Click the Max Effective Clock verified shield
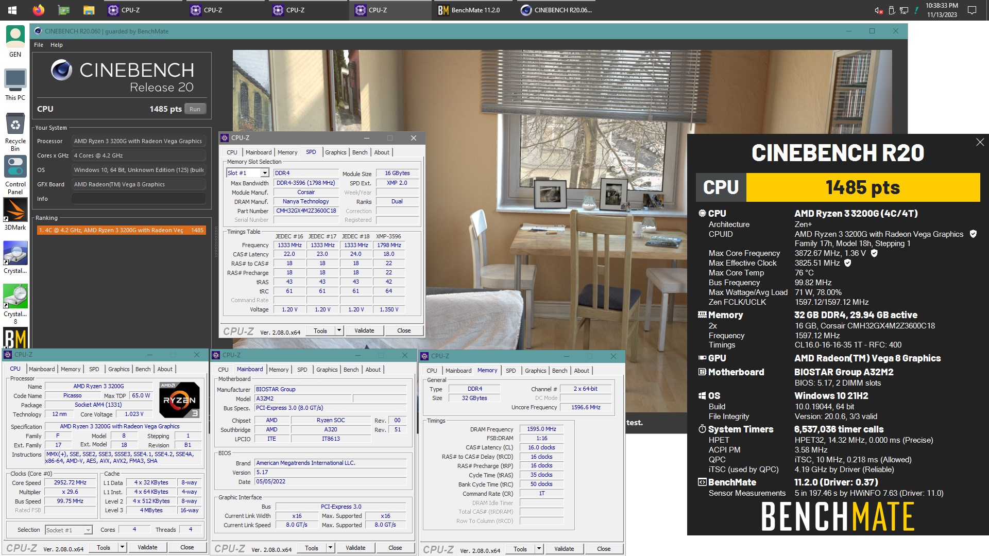989x556 pixels. pyautogui.click(x=847, y=263)
